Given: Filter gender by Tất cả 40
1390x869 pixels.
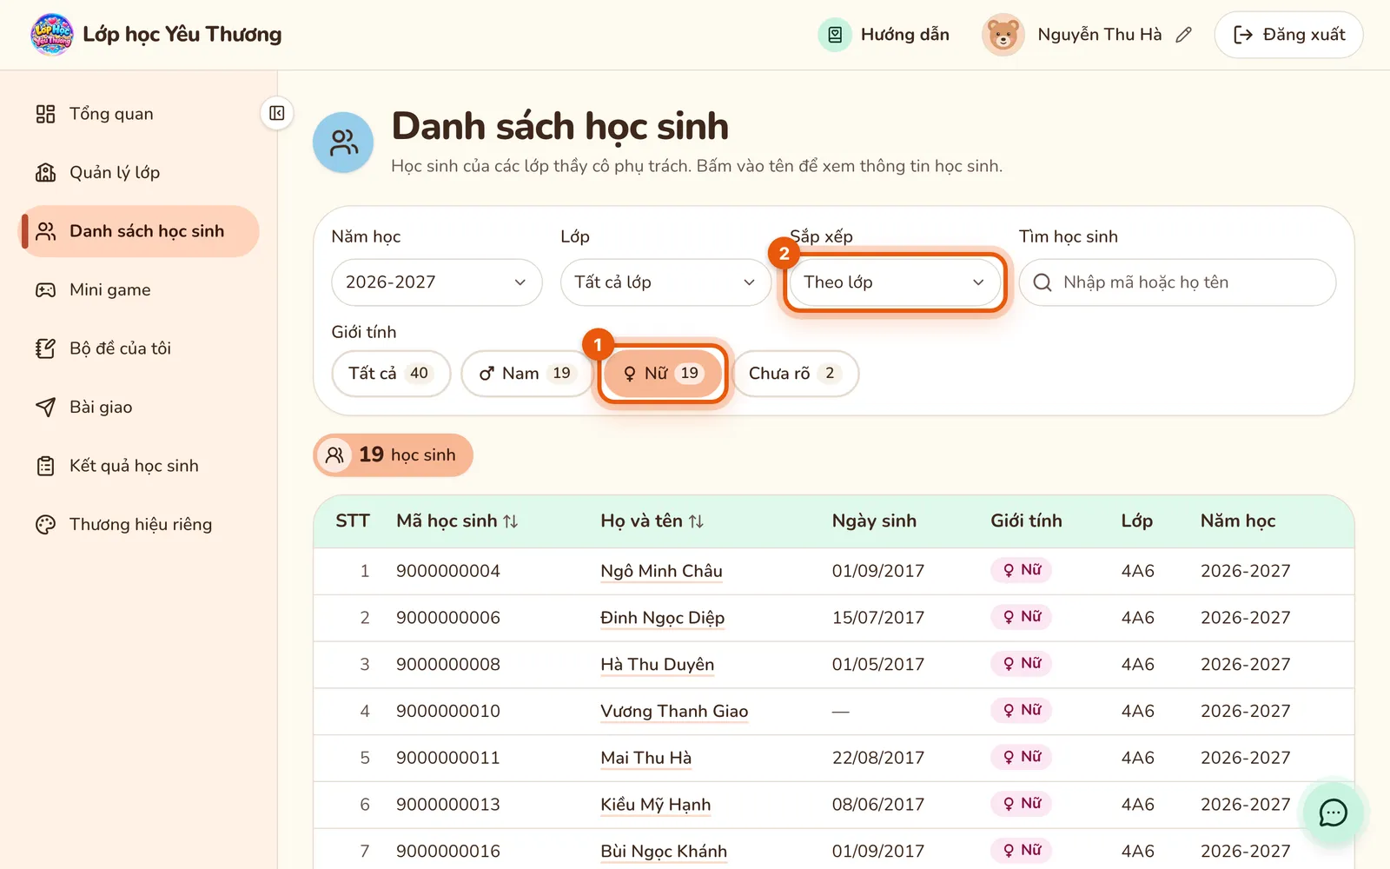Looking at the screenshot, I should point(391,374).
